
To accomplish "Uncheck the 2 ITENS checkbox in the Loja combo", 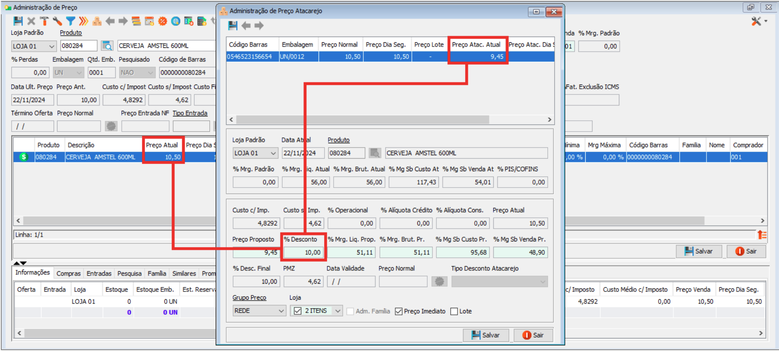I will point(298,311).
